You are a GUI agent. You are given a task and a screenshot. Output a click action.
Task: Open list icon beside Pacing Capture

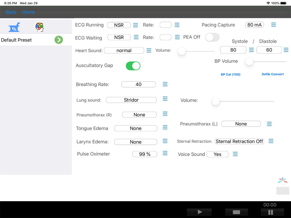point(273,25)
